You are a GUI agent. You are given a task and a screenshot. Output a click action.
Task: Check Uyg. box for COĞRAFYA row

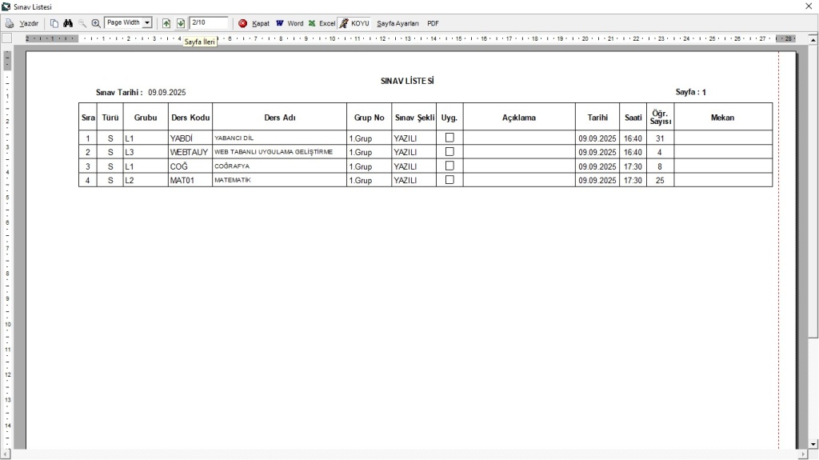[x=449, y=166]
